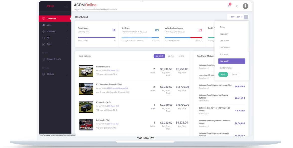Select This Month range
This screenshot has height=148, width=293.
click(232, 54)
